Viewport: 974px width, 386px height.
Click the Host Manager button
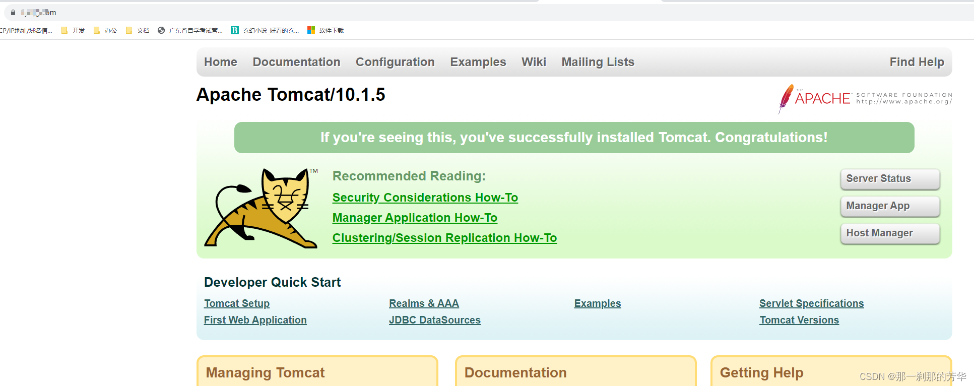click(x=890, y=233)
